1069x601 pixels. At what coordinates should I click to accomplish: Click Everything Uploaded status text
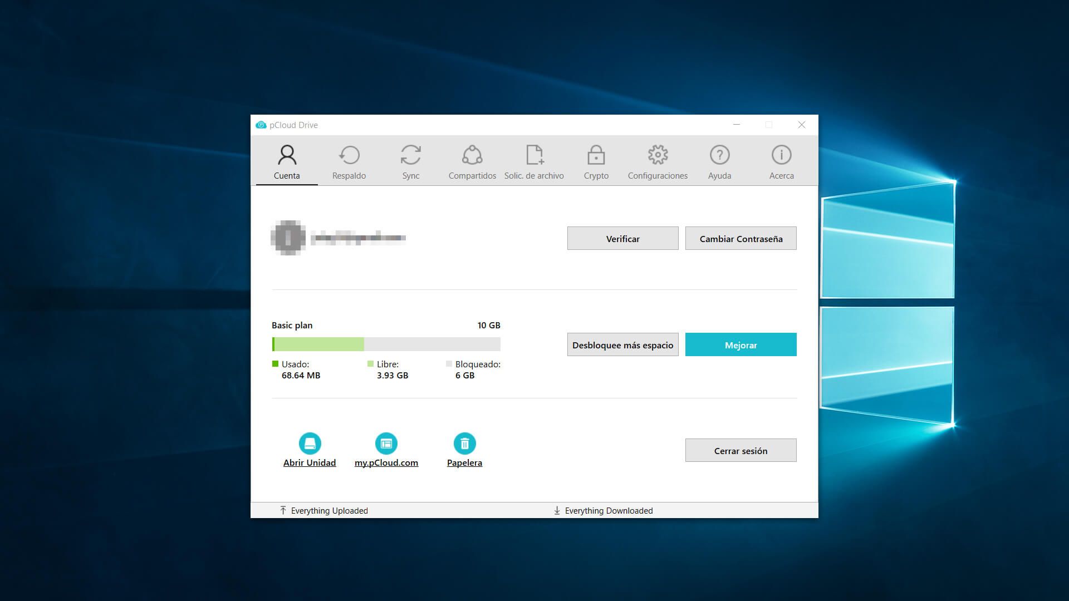(x=329, y=511)
